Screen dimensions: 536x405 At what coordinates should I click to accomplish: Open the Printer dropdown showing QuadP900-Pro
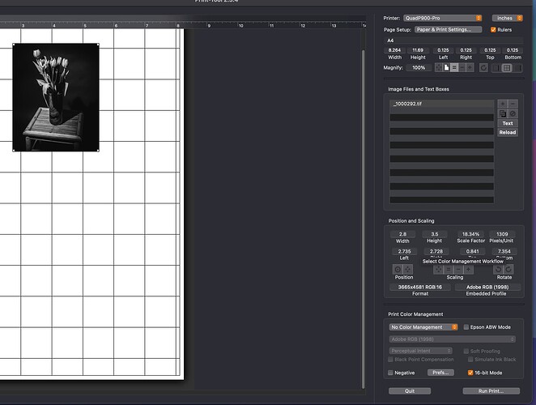[x=443, y=18]
